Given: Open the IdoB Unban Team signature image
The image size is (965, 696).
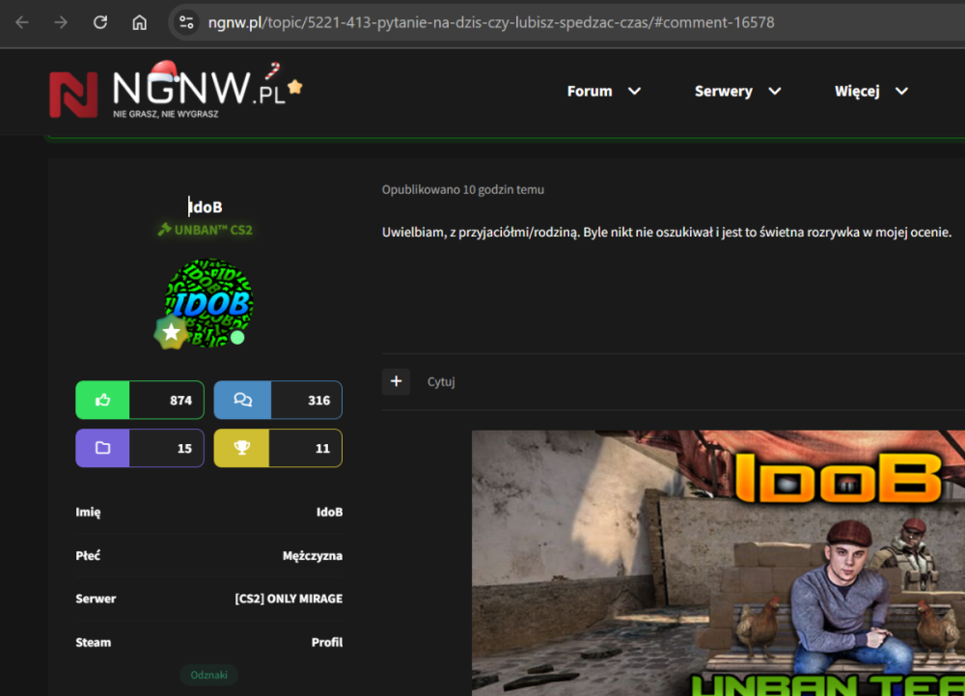Looking at the screenshot, I should (x=718, y=563).
